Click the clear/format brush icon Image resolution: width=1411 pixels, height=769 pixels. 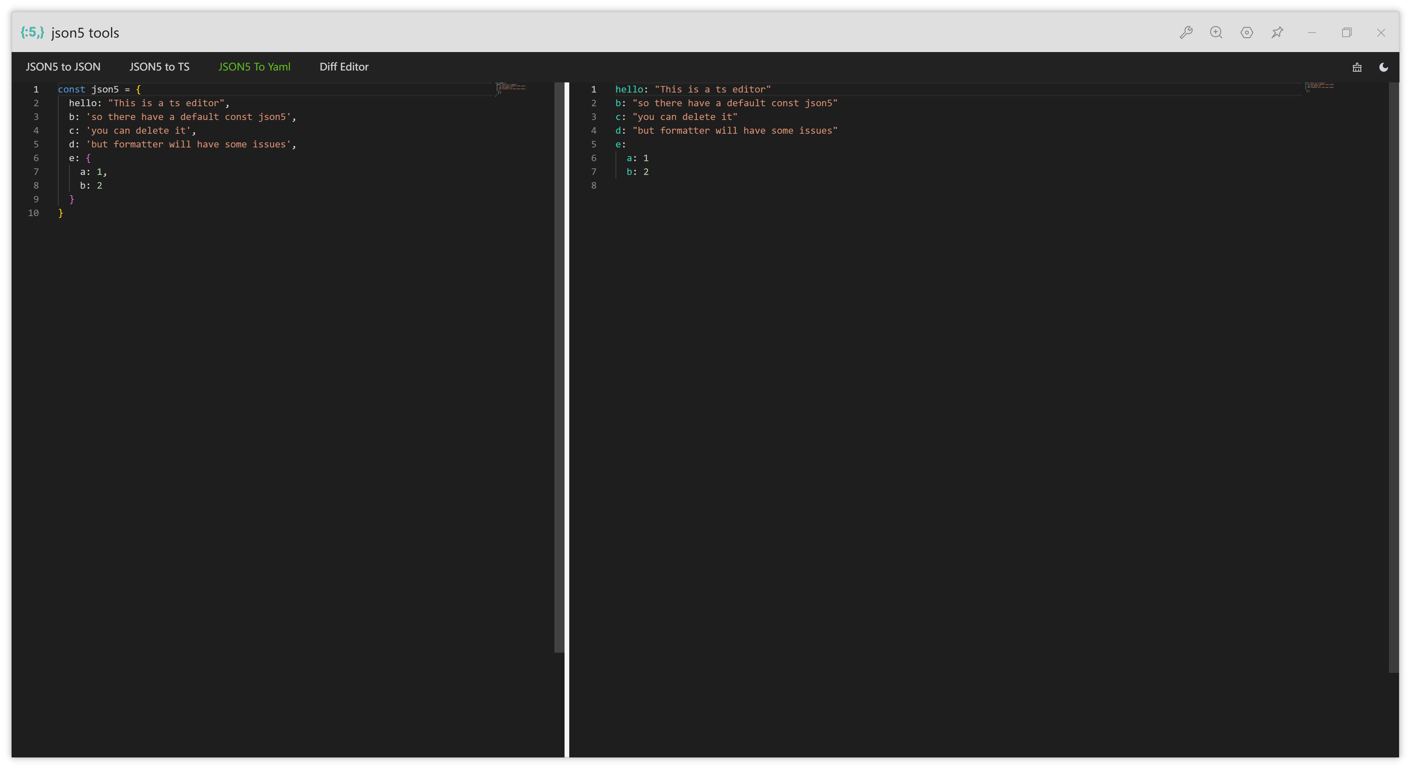click(1357, 67)
